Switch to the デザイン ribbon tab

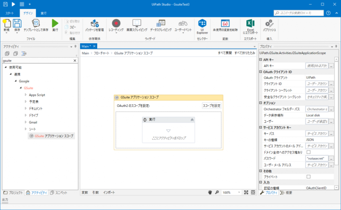[28, 13]
